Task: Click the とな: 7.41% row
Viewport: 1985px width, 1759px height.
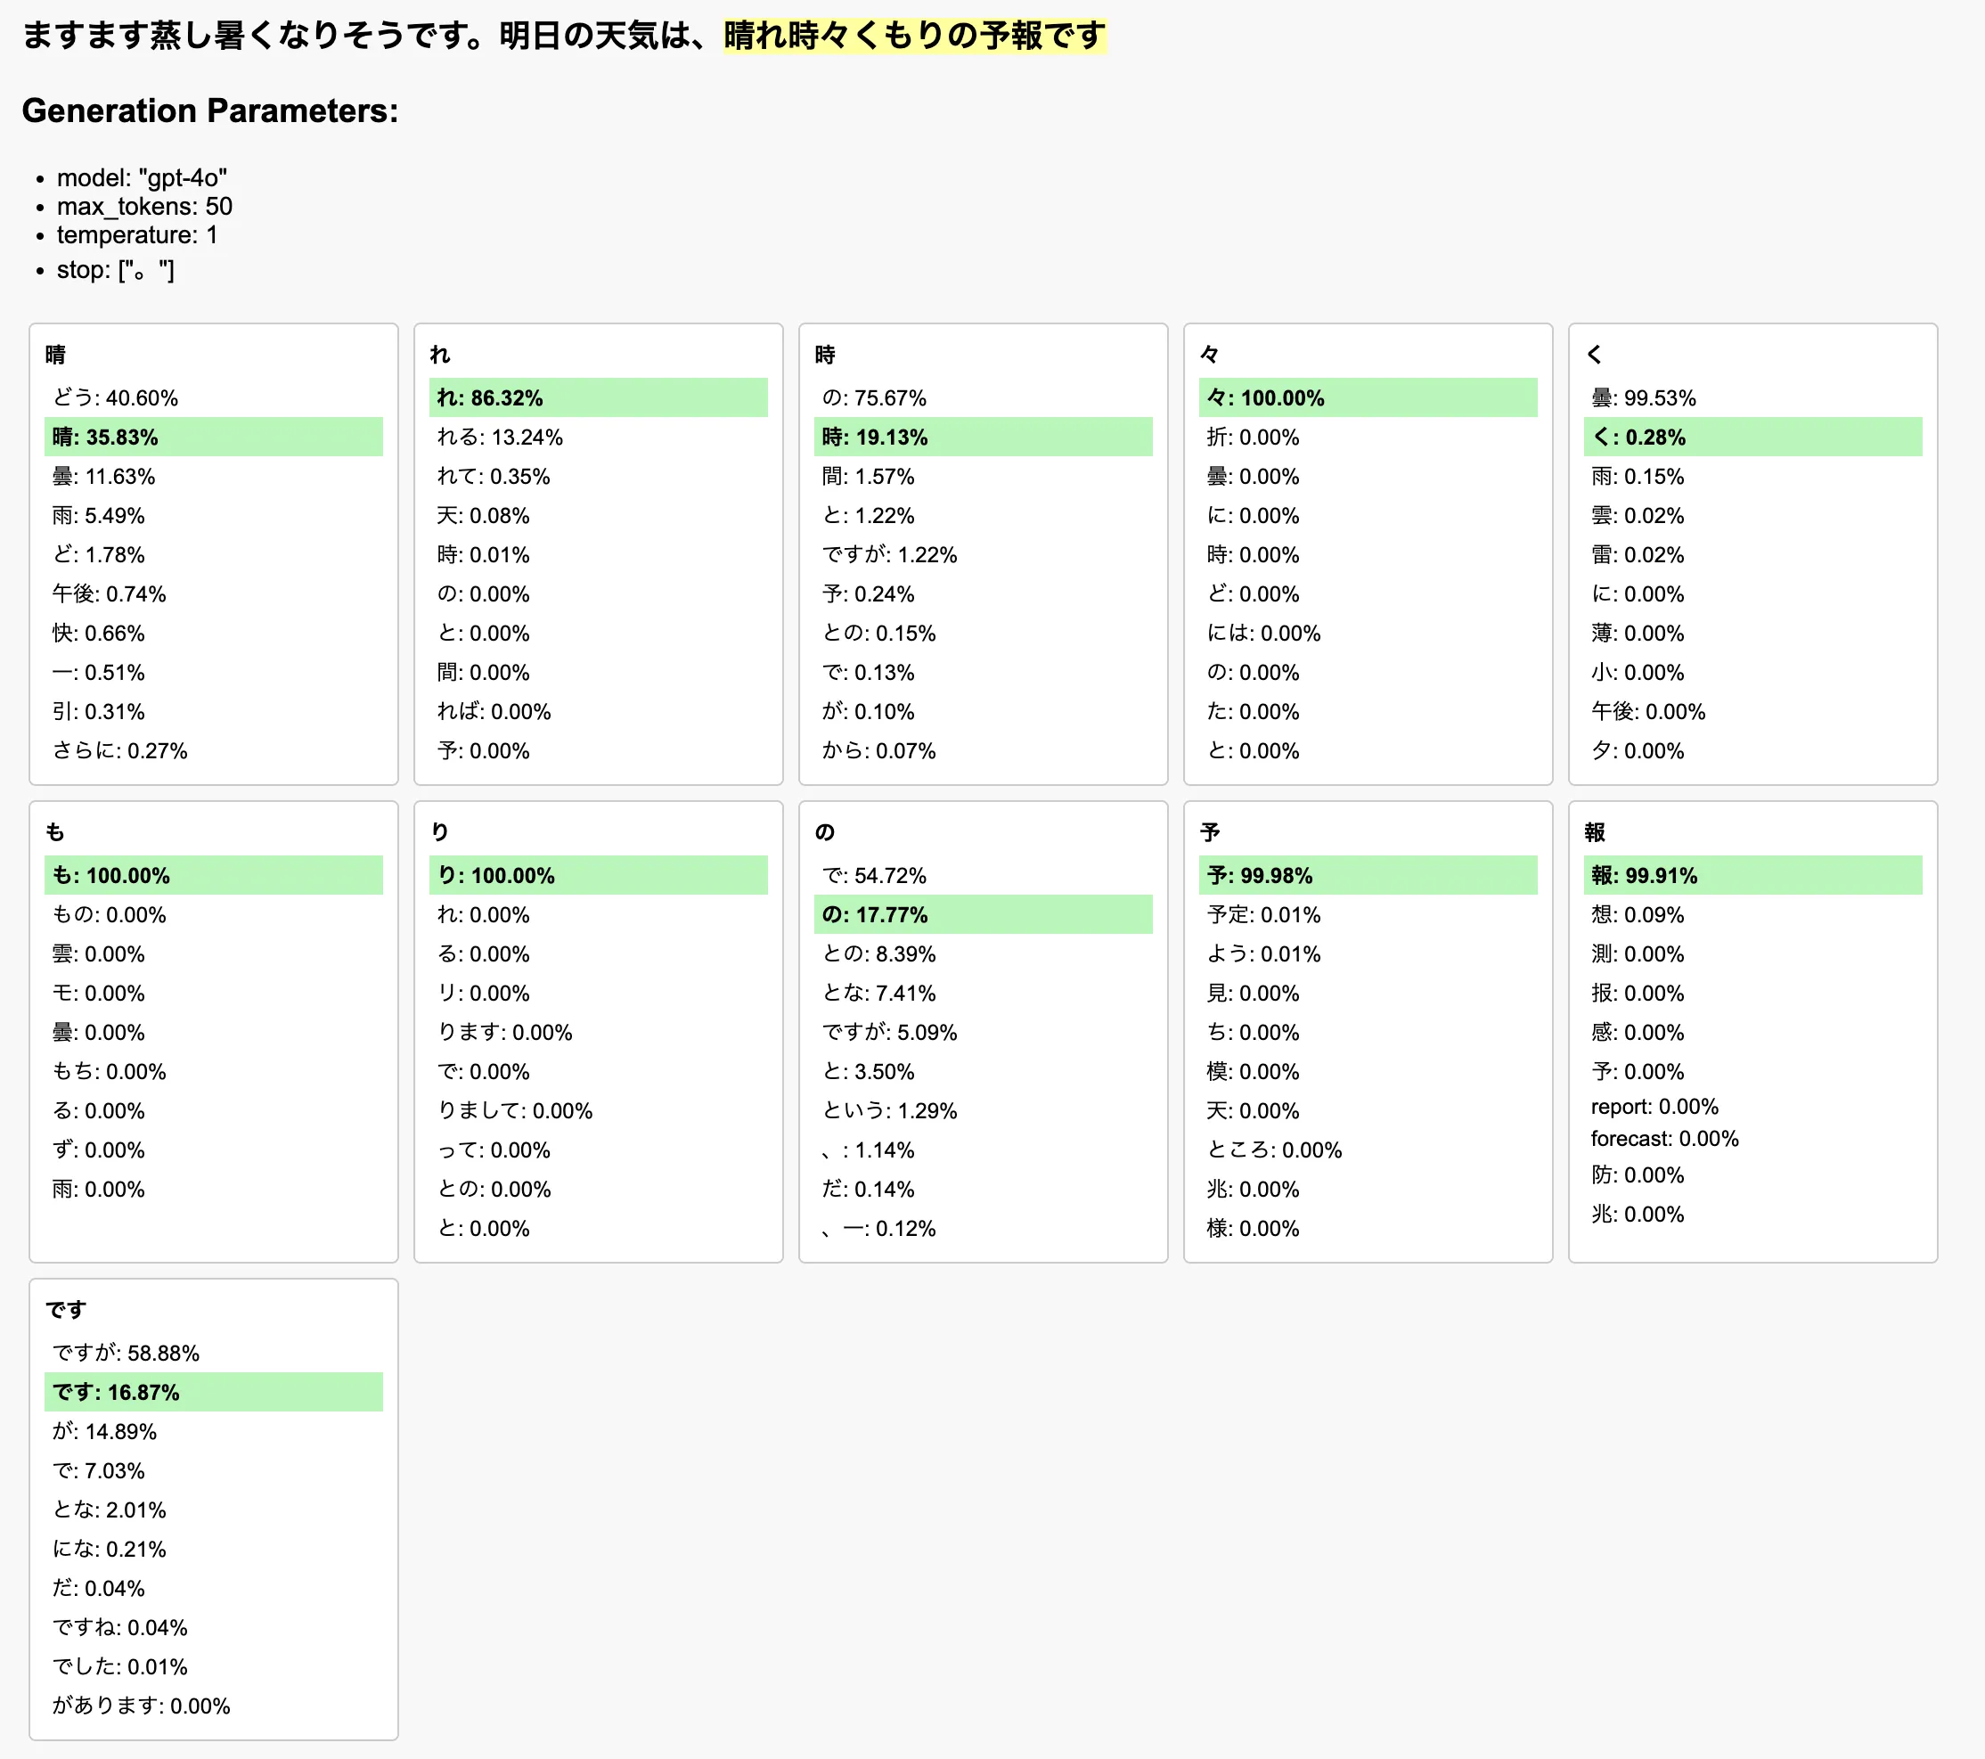Action: coord(983,993)
